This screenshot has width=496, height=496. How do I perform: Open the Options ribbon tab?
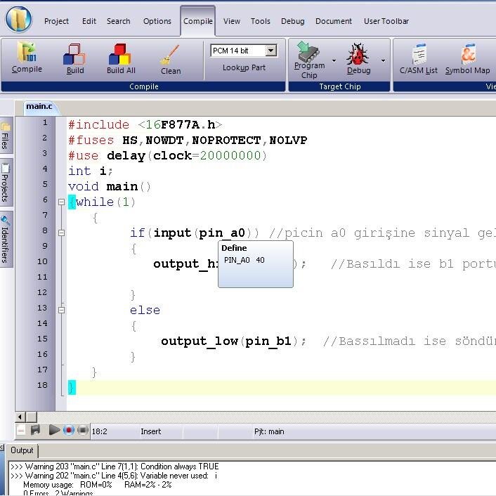[x=157, y=21]
